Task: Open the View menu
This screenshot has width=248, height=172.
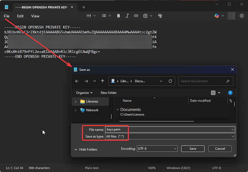Action: [x=35, y=16]
